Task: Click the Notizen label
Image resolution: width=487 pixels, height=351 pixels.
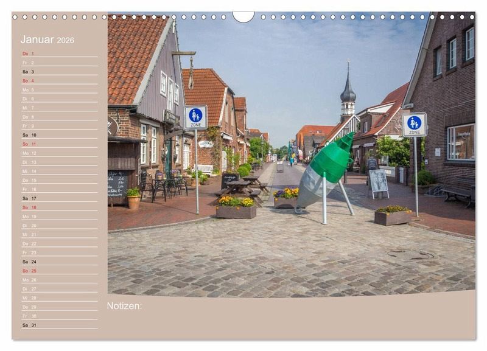Action: (124, 306)
